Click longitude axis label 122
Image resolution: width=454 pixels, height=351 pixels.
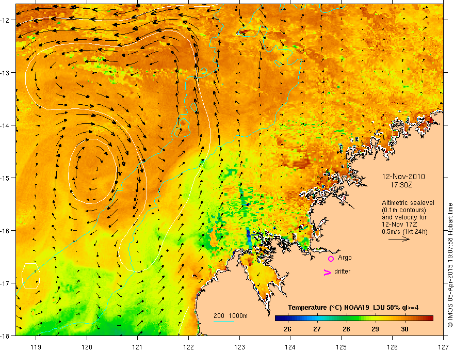(x=188, y=347)
